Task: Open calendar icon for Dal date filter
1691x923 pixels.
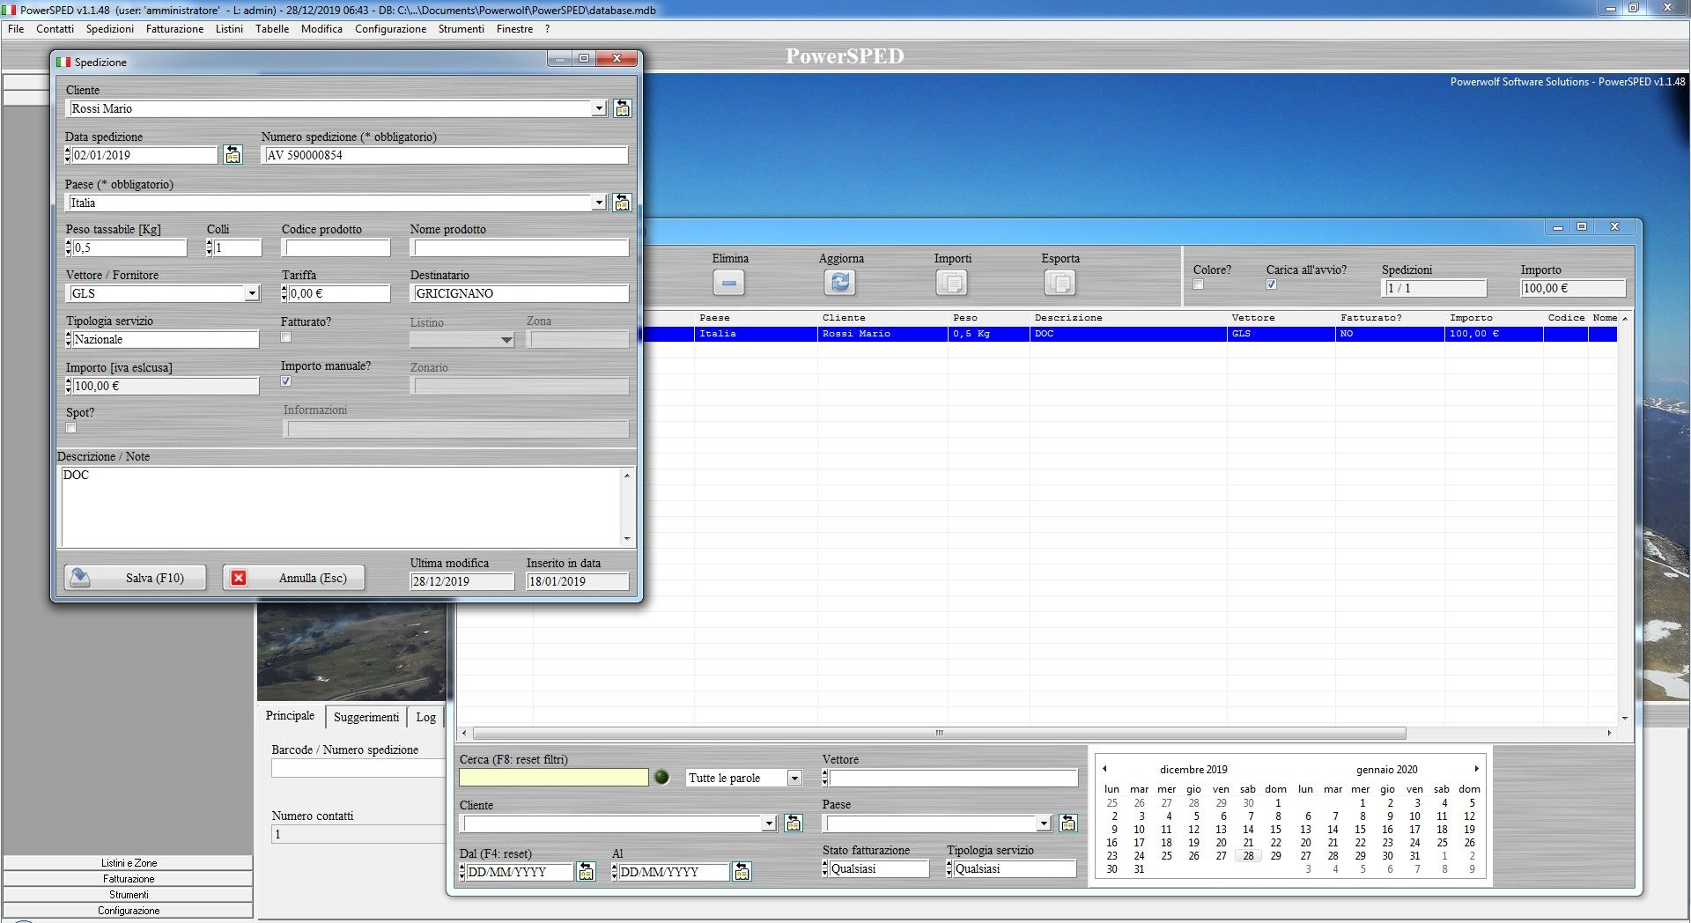Action: (x=586, y=872)
